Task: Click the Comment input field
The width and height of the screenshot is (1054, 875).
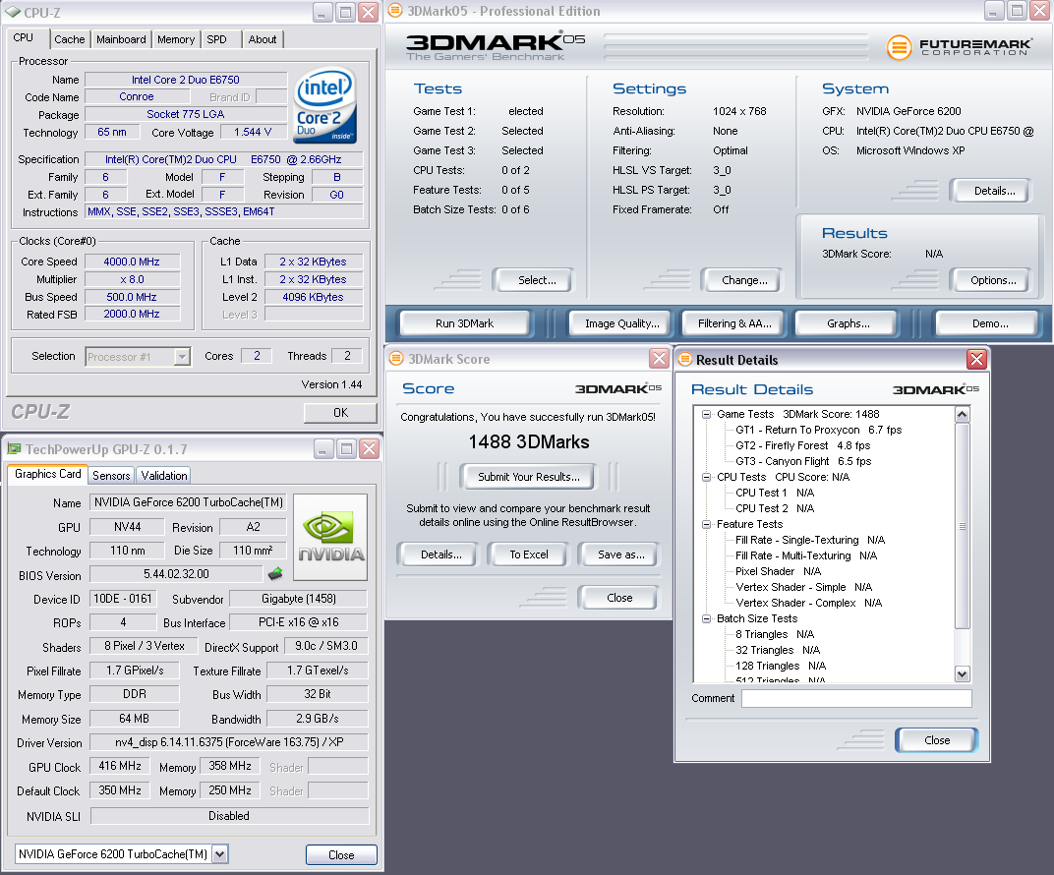Action: click(856, 698)
